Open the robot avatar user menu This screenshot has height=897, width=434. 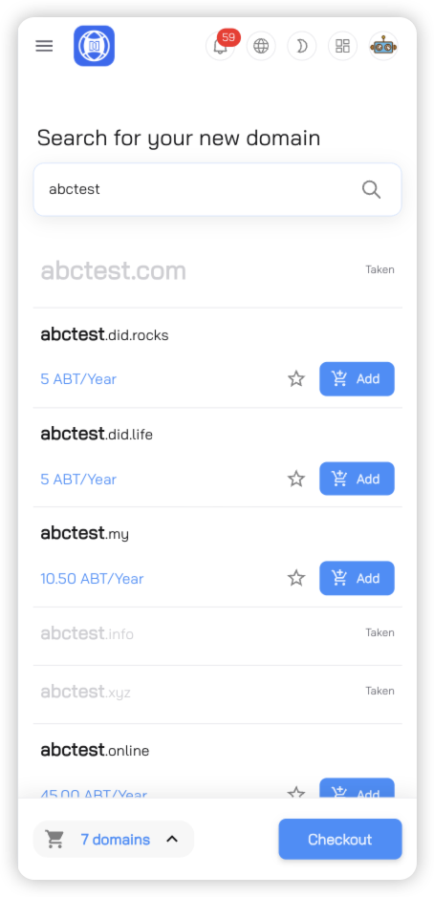(383, 46)
